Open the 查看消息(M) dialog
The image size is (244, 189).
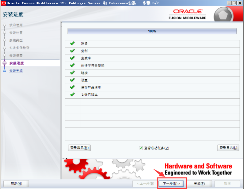pos(79,148)
